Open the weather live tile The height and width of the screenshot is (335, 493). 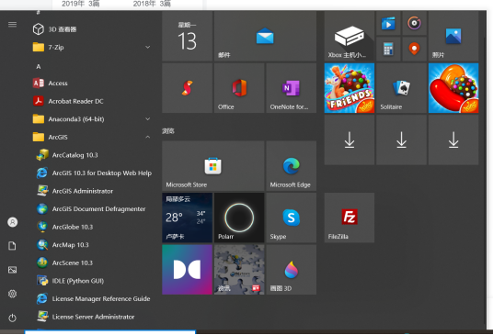pyautogui.click(x=187, y=218)
